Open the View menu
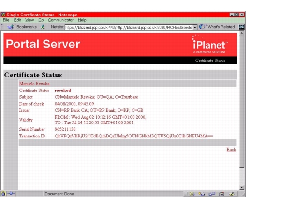 coord(29,20)
